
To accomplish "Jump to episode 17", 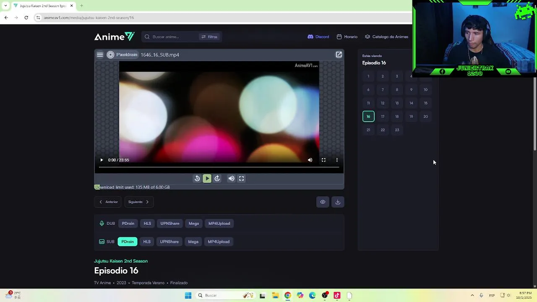I will (x=383, y=117).
